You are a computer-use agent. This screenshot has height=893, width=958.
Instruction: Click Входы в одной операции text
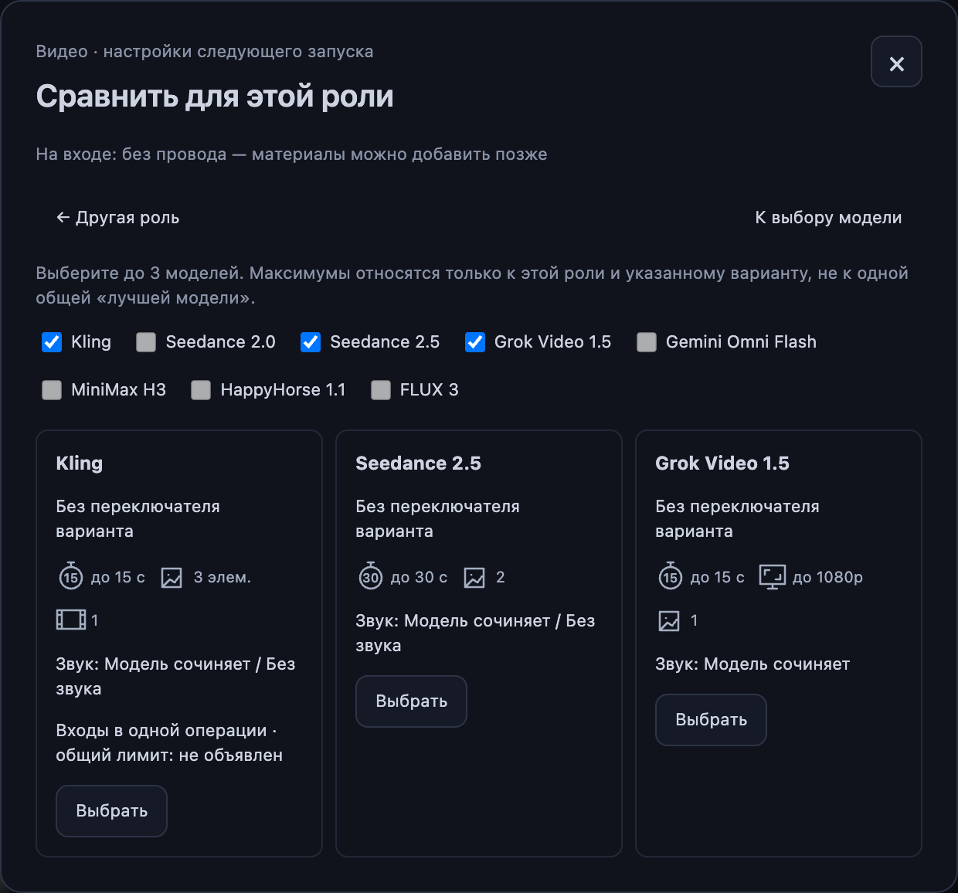(169, 743)
